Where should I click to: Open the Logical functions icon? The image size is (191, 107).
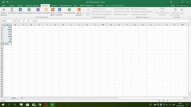click(x=38, y=10)
